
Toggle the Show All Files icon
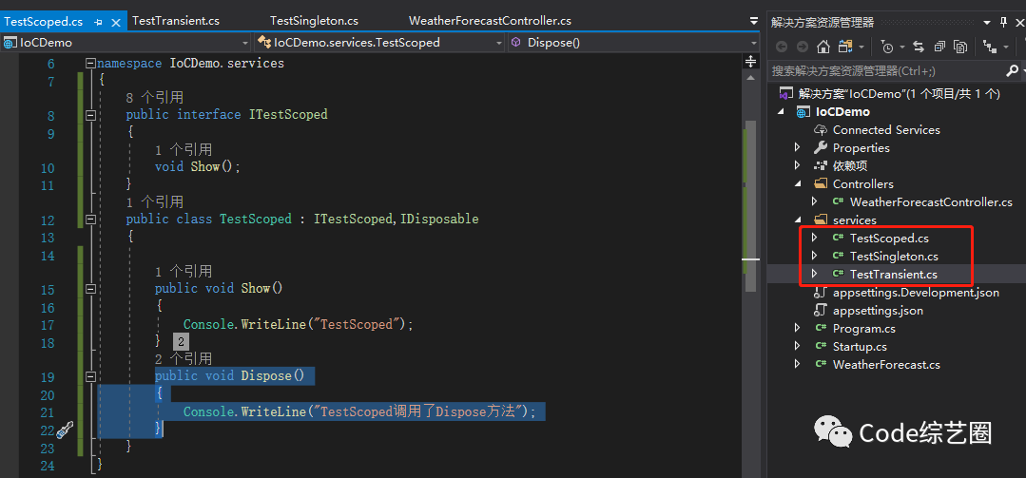959,47
